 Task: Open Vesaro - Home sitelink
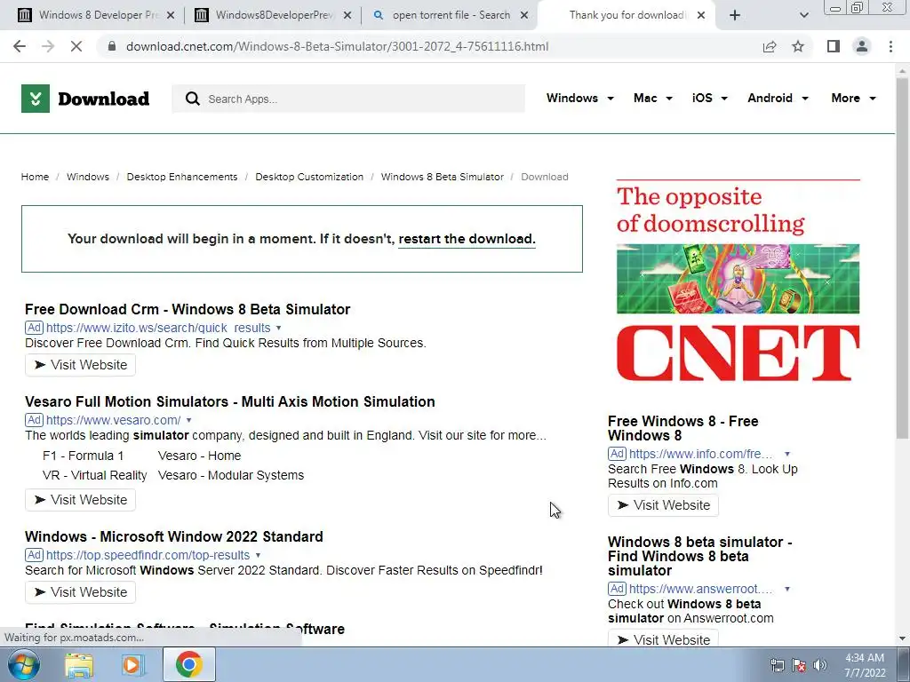pos(199,456)
